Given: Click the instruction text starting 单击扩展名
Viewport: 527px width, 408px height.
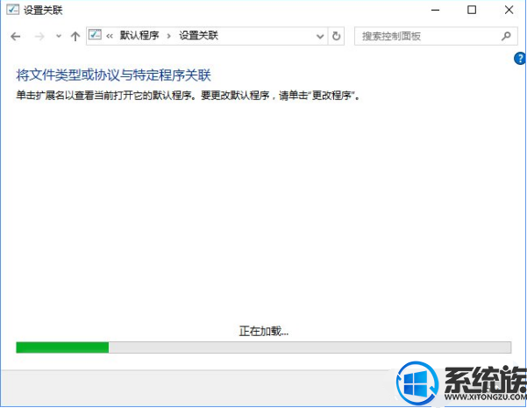Looking at the screenshot, I should pos(188,96).
